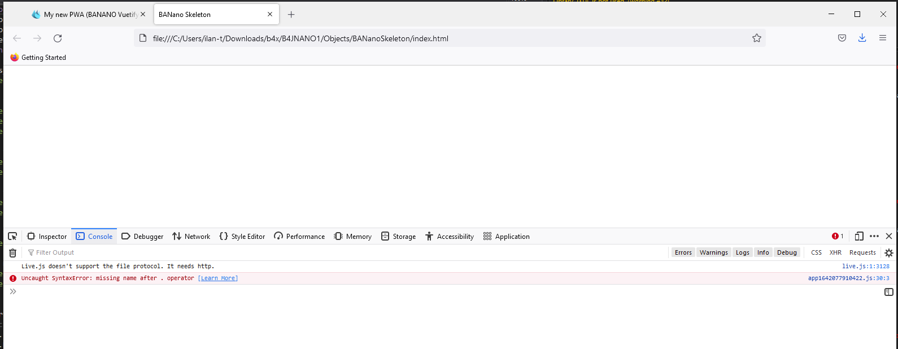The width and height of the screenshot is (898, 349).
Task: Maximize the Firefox window
Action: (x=857, y=15)
